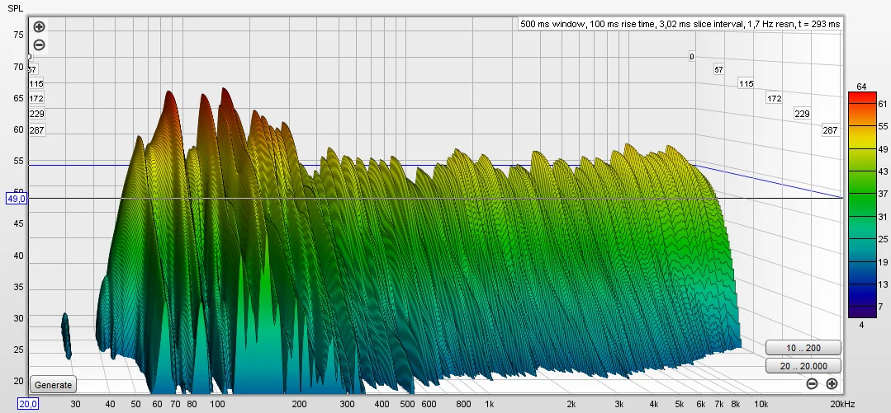Click the 13 tick label on the color scale
The height and width of the screenshot is (413, 891).
pos(883,284)
